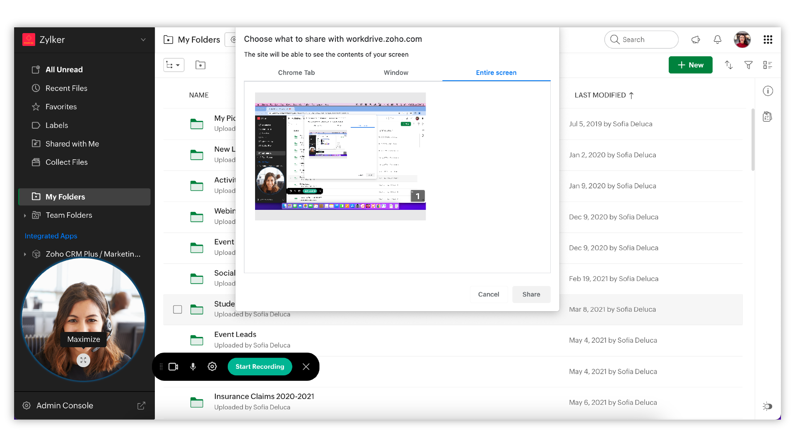The width and height of the screenshot is (795, 447).
Task: Select the entire screen preview thumbnail
Action: click(x=340, y=156)
